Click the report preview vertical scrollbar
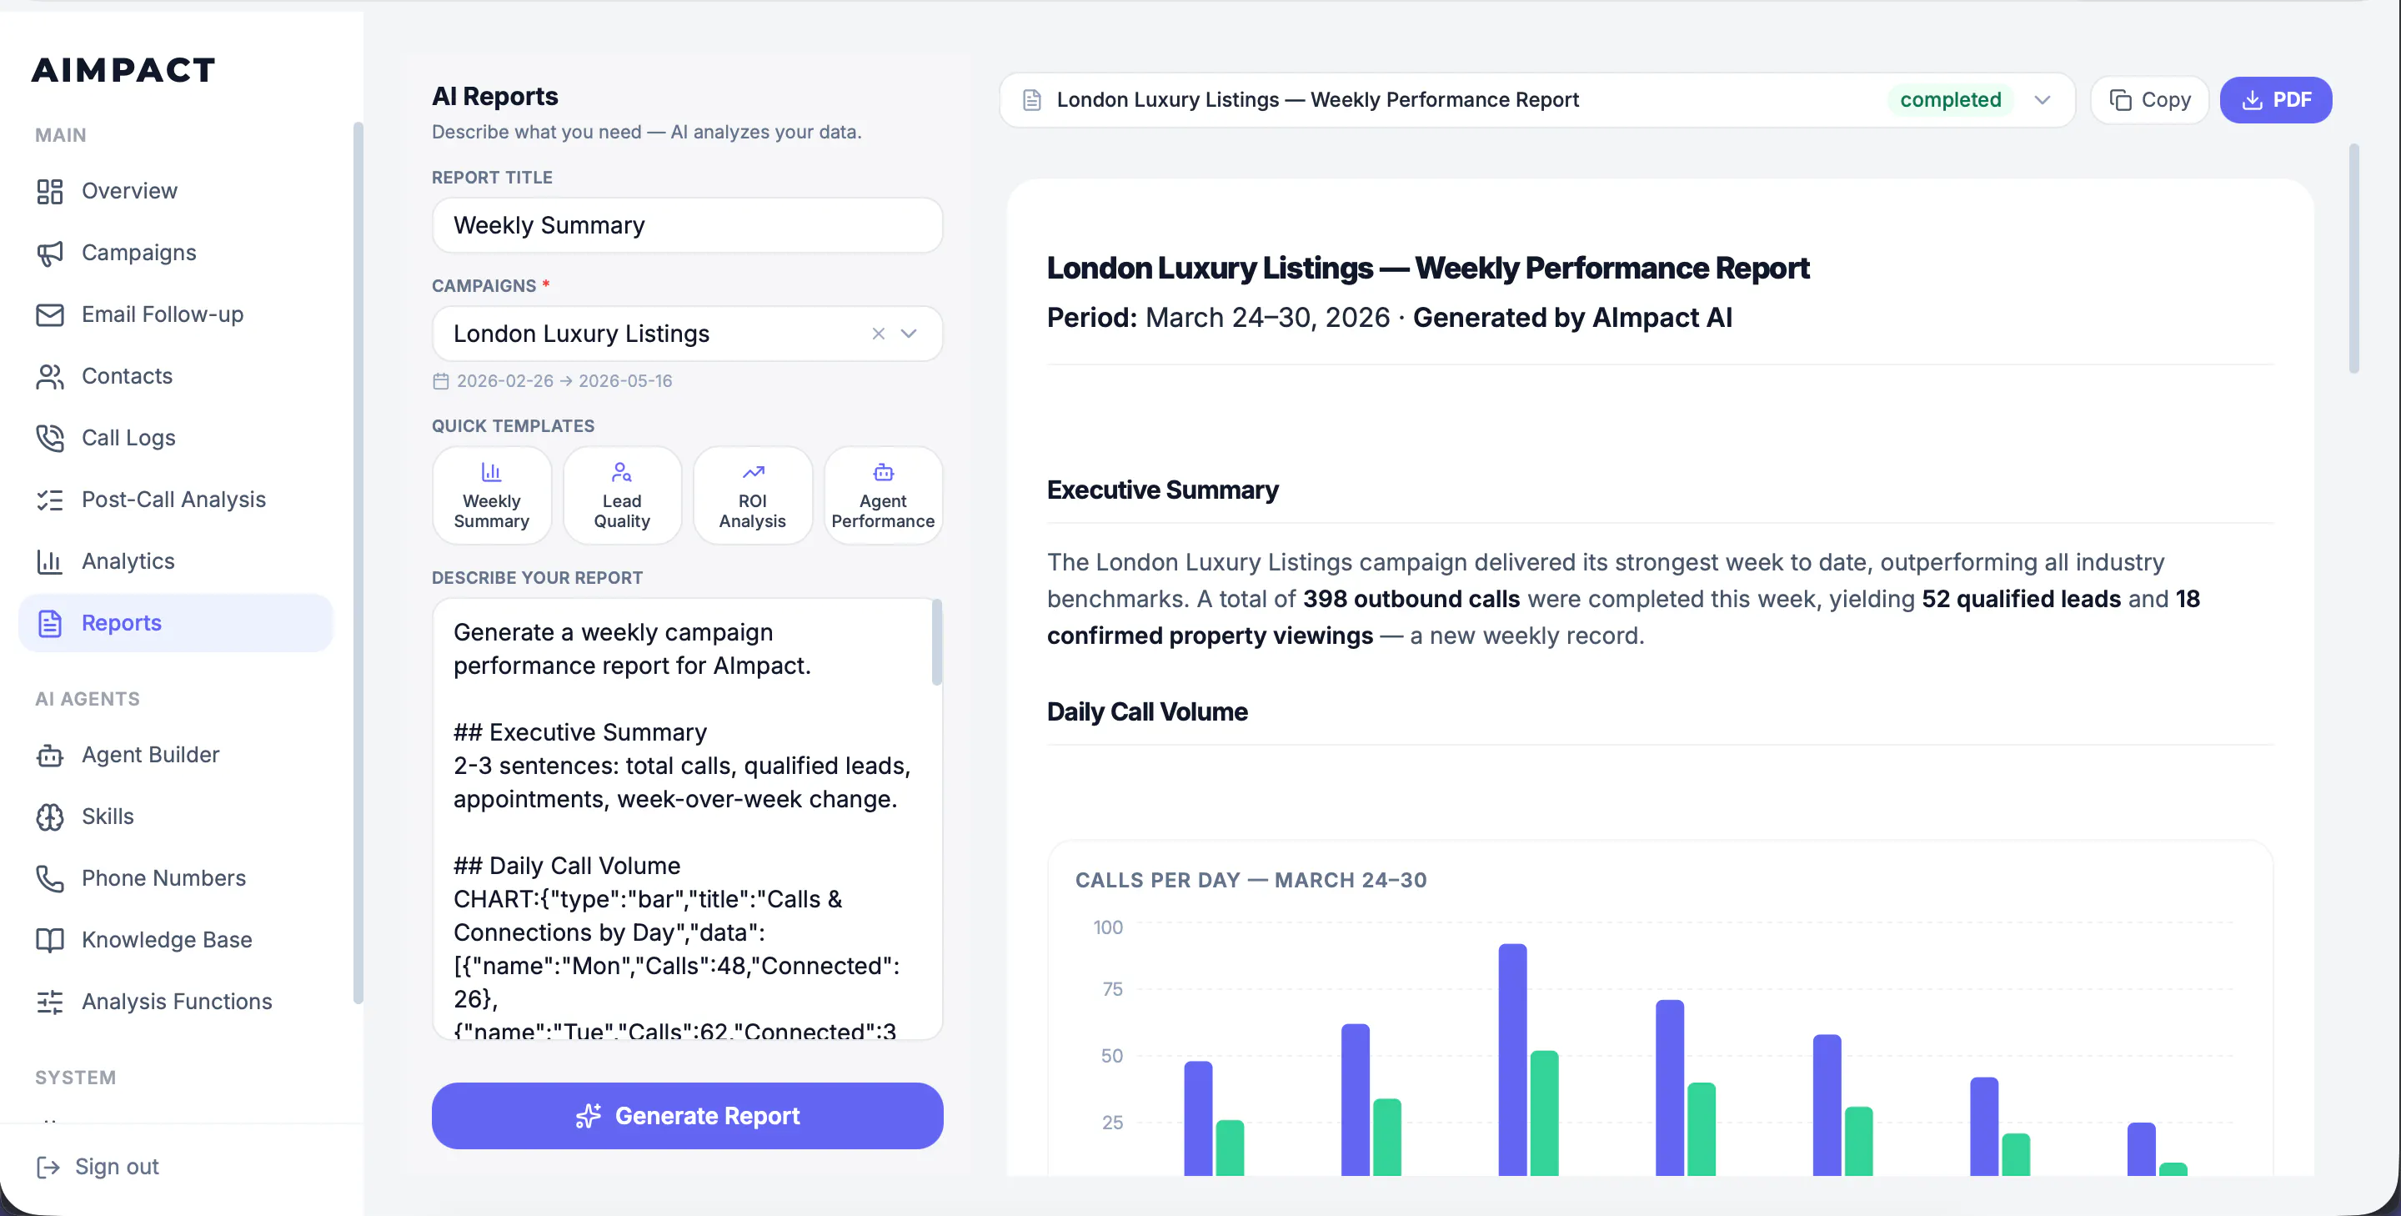The image size is (2401, 1216). [x=2353, y=259]
